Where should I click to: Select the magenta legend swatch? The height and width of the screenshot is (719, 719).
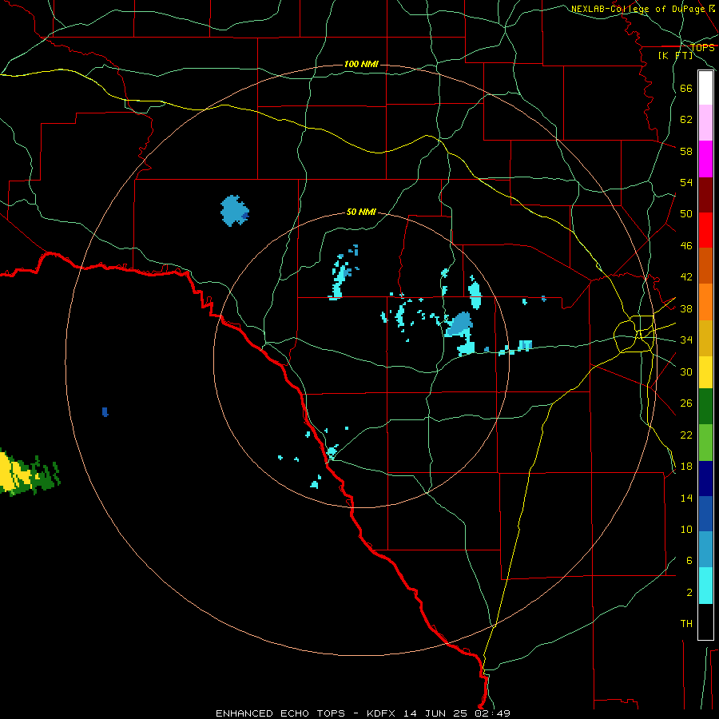point(705,159)
